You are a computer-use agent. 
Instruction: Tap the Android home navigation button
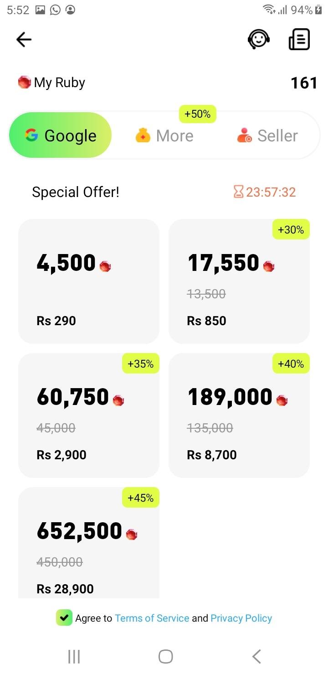[x=165, y=657]
